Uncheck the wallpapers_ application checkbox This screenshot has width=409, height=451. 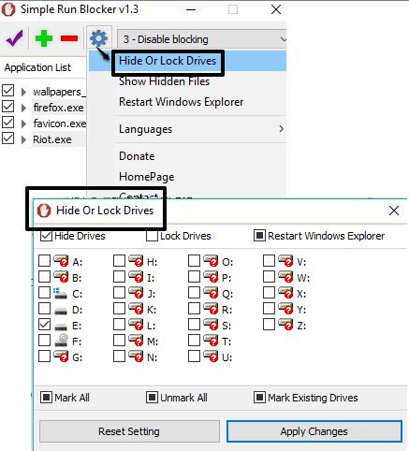(8, 91)
